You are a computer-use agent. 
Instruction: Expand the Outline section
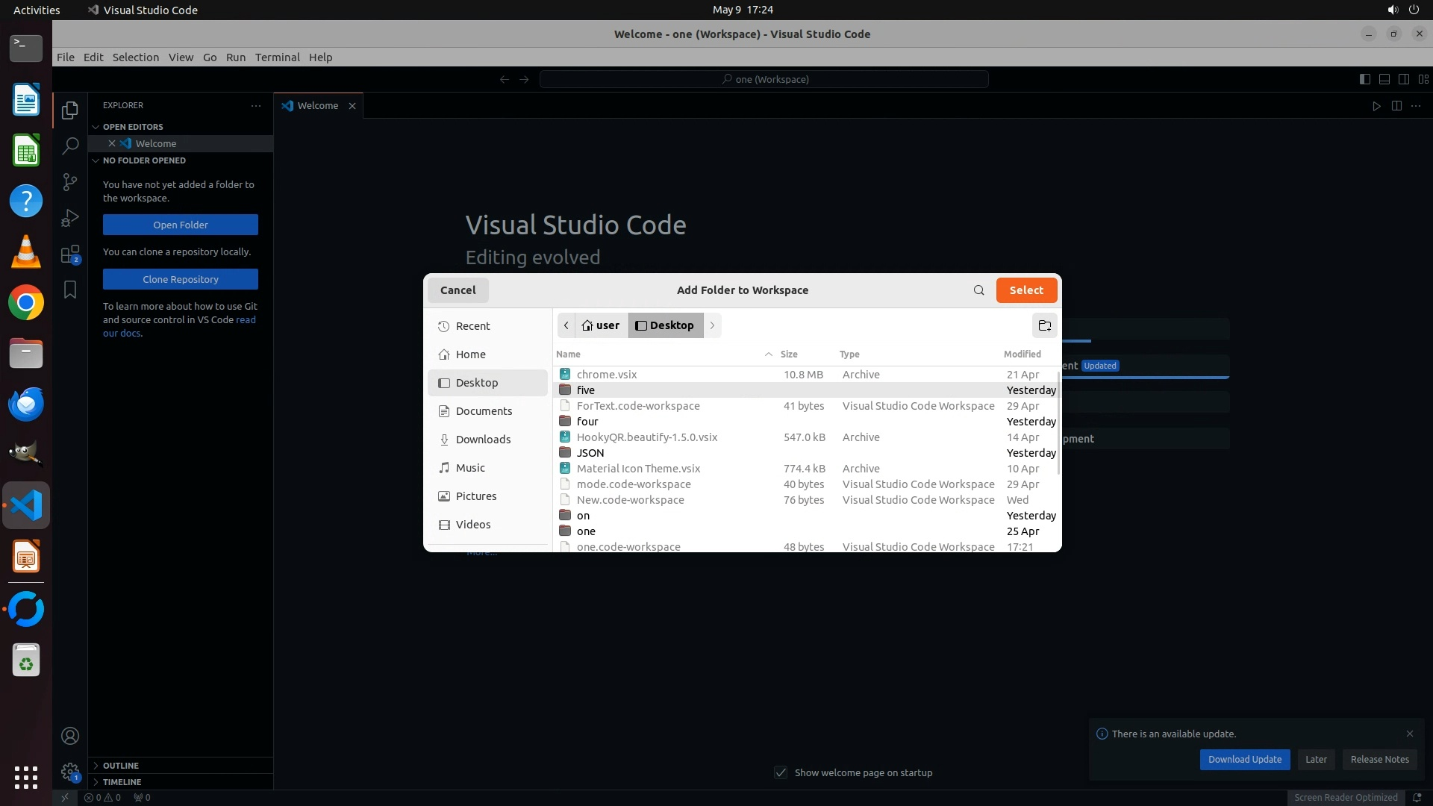click(121, 766)
